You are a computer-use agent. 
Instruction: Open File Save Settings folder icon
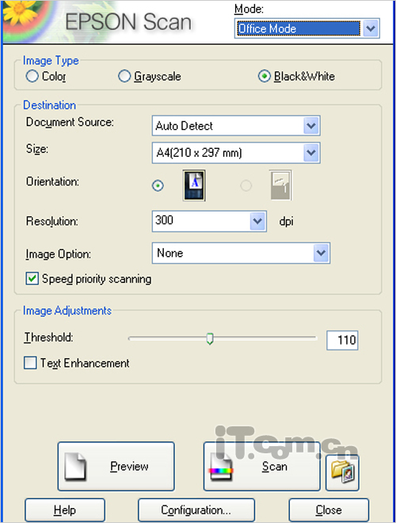(x=342, y=472)
